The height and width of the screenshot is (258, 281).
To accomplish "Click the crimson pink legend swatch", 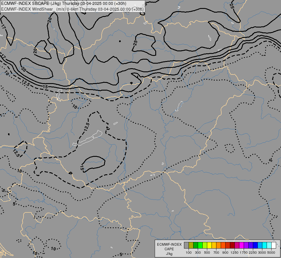I will pos(237,245).
